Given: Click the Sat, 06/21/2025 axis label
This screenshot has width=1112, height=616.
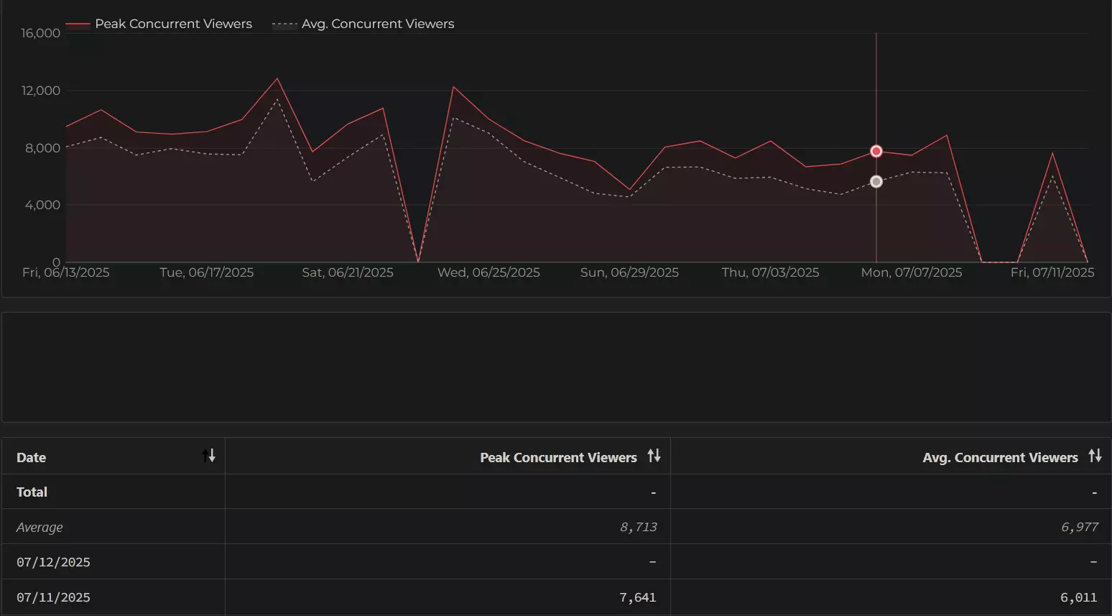Looking at the screenshot, I should click(x=348, y=272).
